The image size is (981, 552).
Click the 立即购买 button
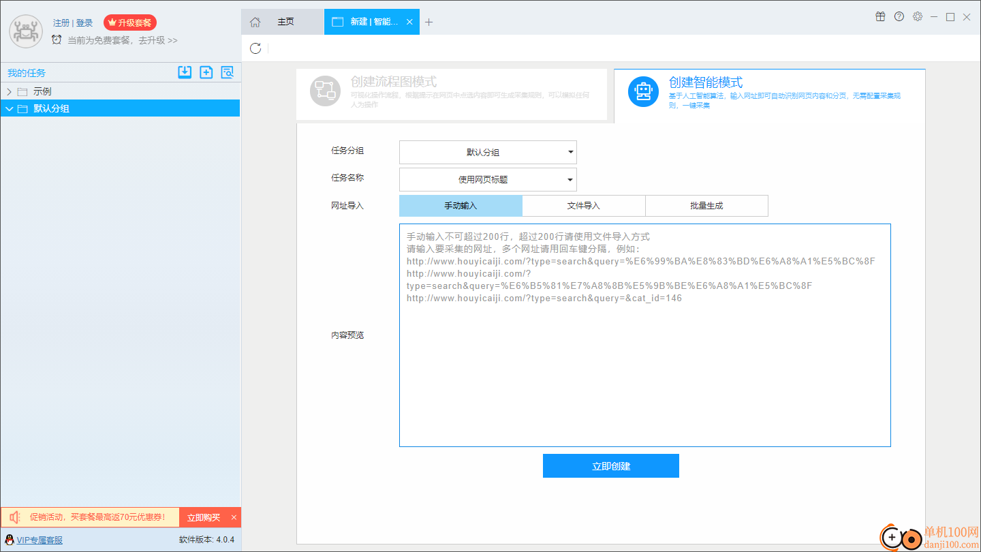(204, 518)
